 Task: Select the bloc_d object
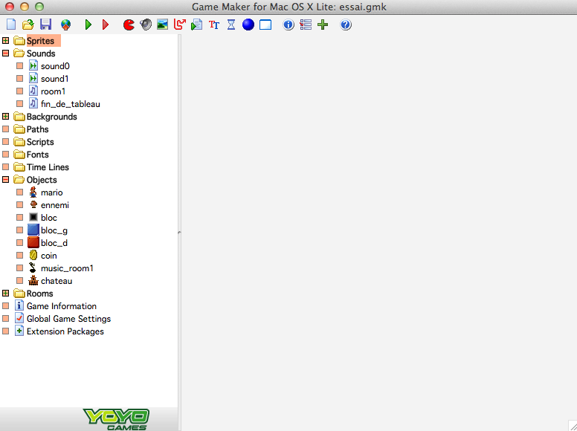[x=54, y=243]
